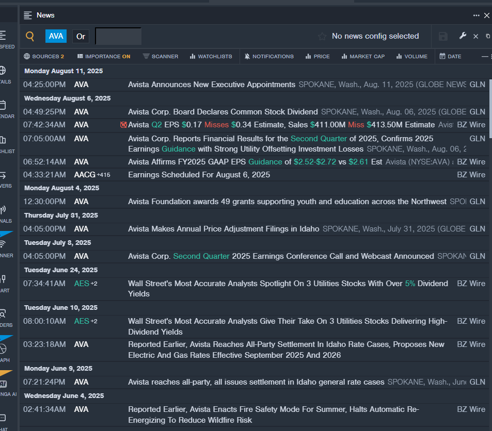Image resolution: width=492 pixels, height=431 pixels.
Task: Toggle the Or operator button
Action: point(81,37)
